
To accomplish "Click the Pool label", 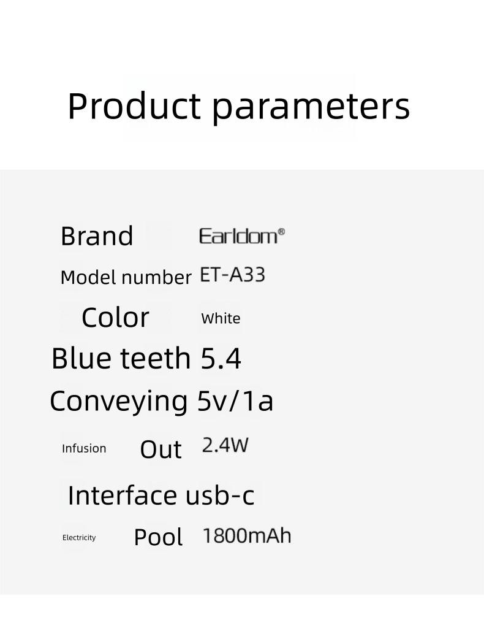I will 158,537.
